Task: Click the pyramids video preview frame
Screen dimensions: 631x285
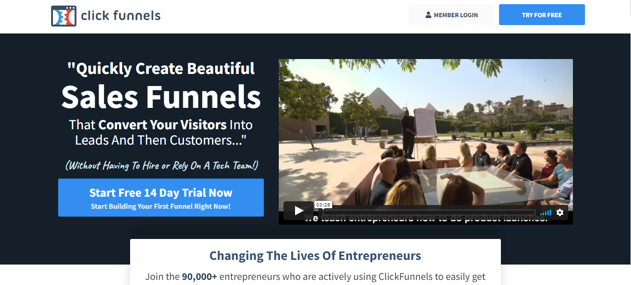Action: tap(426, 135)
